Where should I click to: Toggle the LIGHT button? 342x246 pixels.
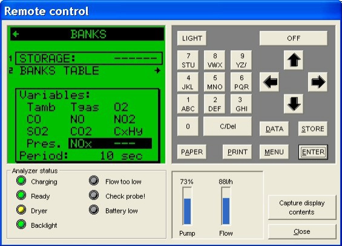192,38
